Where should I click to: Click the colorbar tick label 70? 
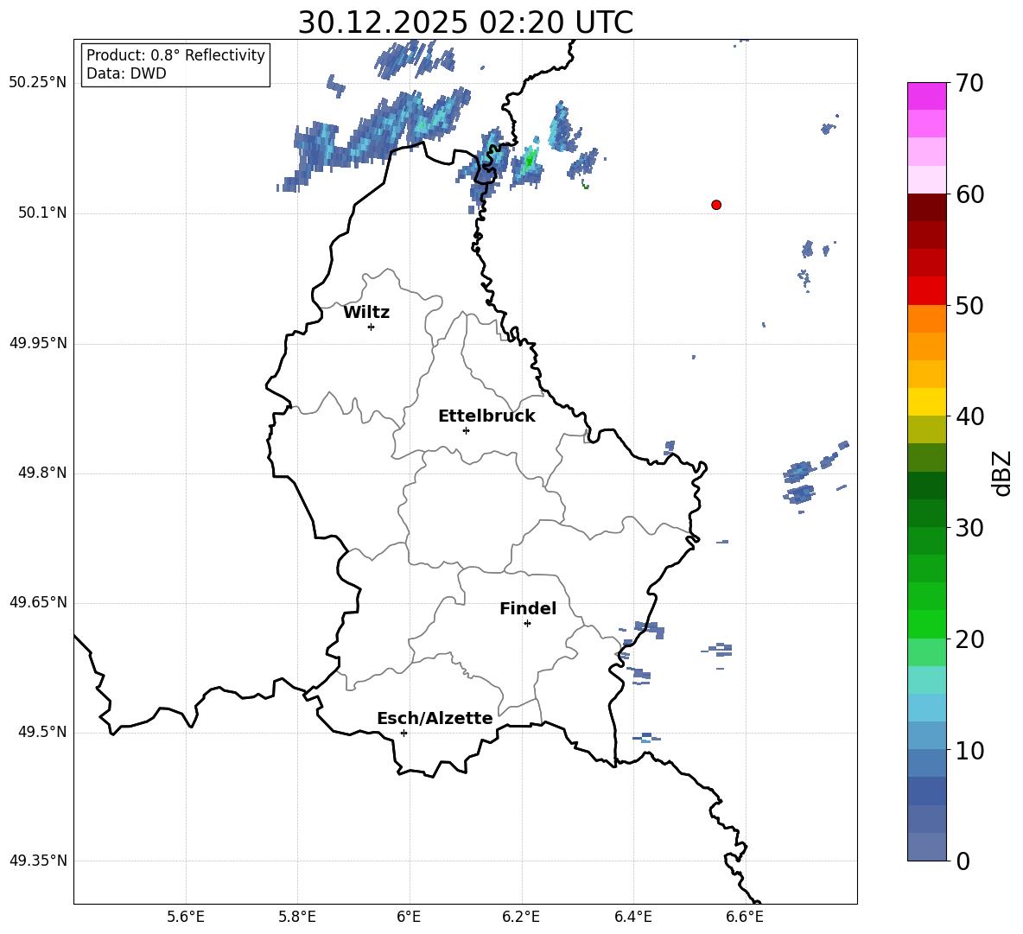(x=969, y=83)
